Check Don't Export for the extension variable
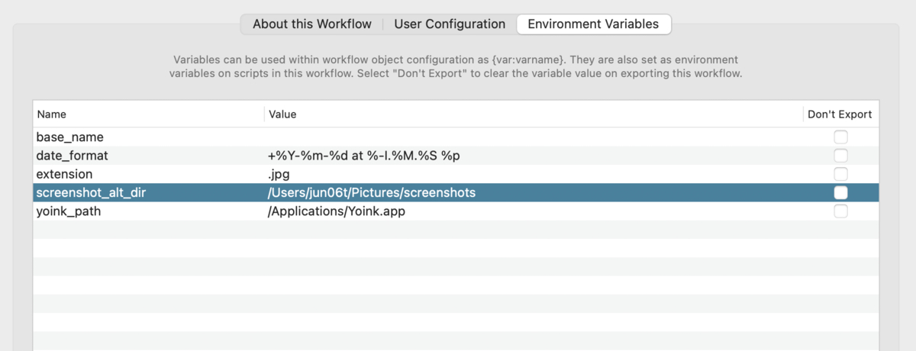Viewport: 916px width, 351px height. coord(840,174)
